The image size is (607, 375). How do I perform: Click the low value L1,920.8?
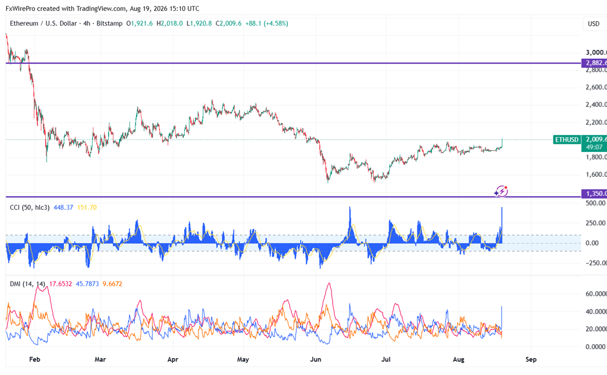click(x=199, y=23)
